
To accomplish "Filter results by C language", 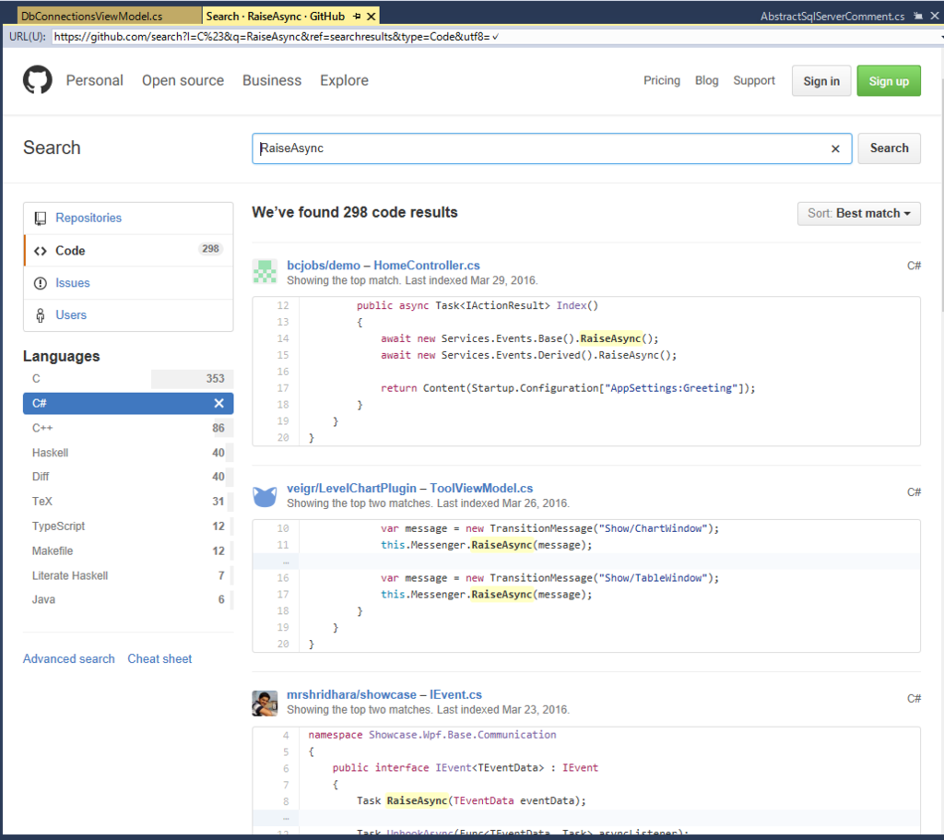I will [128, 379].
